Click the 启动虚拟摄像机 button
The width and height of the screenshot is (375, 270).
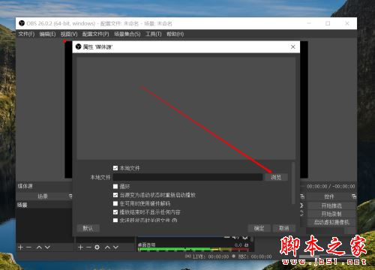[331, 222]
